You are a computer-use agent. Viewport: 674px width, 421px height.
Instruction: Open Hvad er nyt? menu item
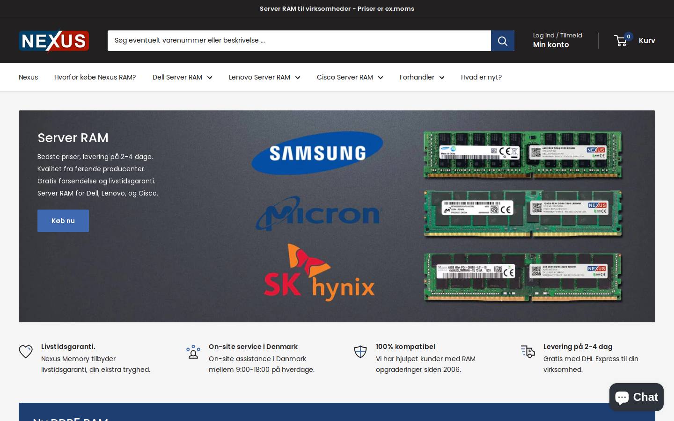click(x=481, y=77)
